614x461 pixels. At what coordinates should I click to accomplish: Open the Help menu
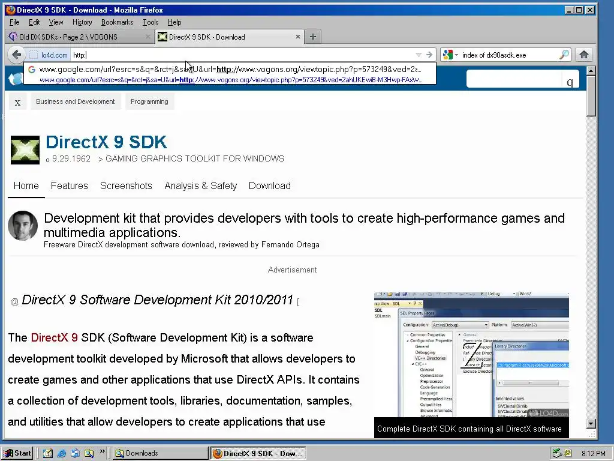click(x=174, y=22)
